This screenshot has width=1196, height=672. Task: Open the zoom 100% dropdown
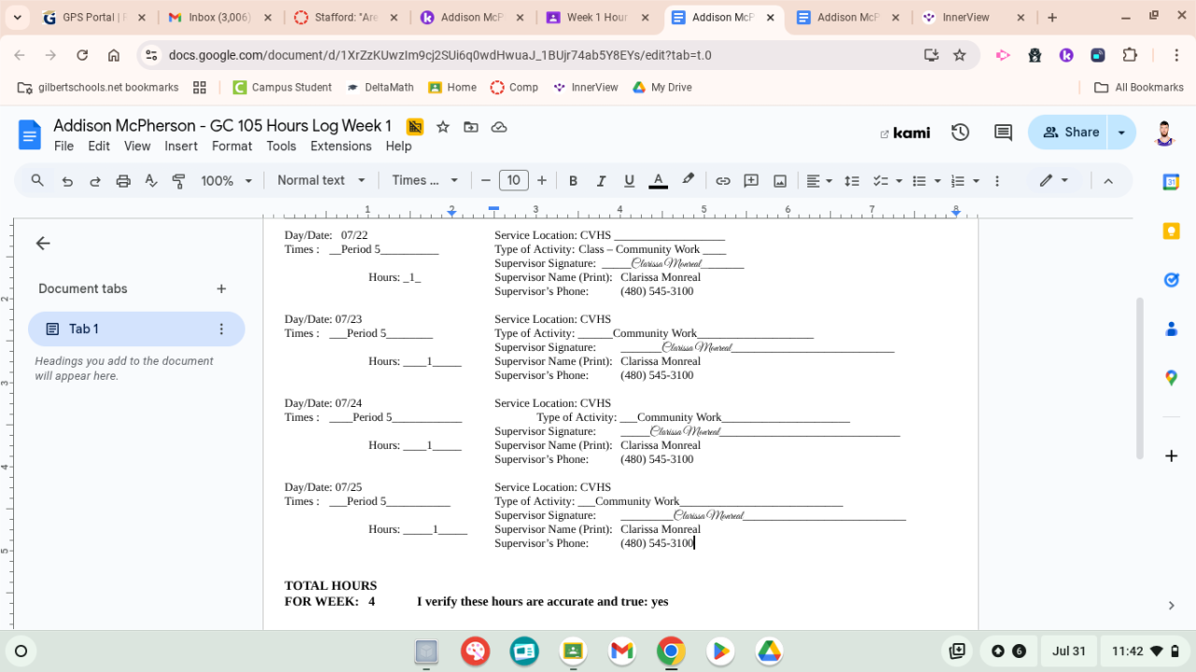[226, 181]
